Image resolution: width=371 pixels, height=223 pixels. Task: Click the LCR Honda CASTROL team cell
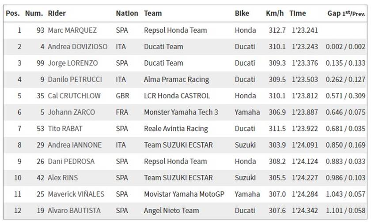coord(177,96)
